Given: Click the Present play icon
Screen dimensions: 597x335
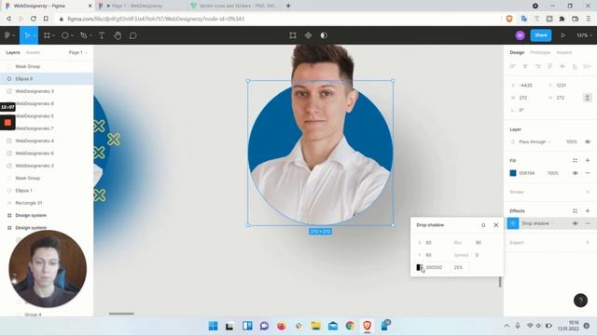Looking at the screenshot, I should click(x=562, y=35).
